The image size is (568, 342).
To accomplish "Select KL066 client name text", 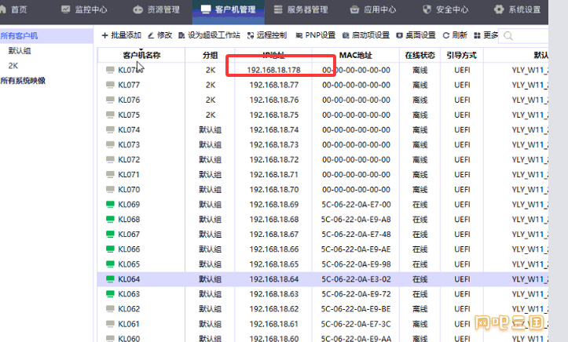I will [x=129, y=249].
